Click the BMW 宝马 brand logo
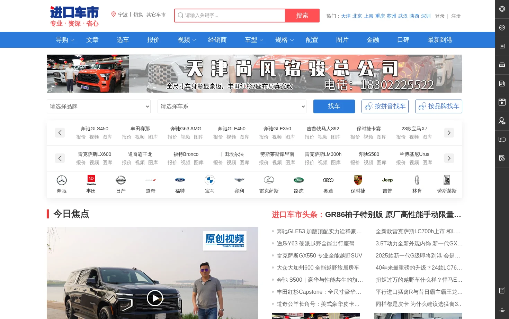The image size is (509, 319). coord(210,180)
